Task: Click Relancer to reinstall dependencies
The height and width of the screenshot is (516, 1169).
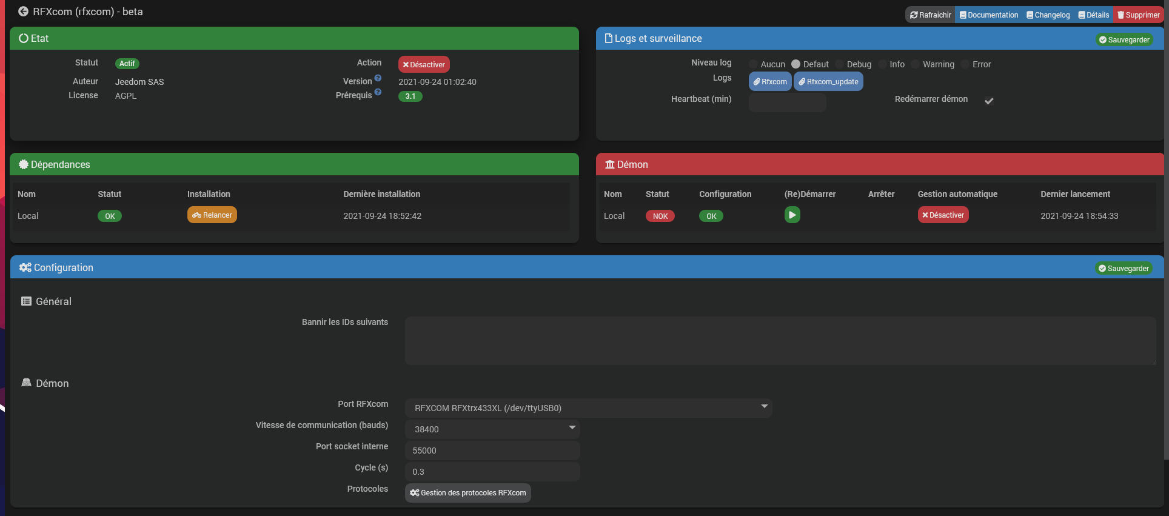Action: (x=212, y=215)
